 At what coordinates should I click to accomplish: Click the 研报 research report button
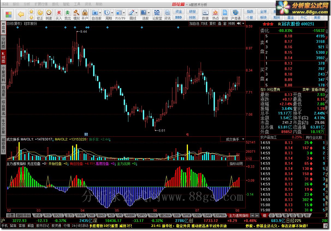[x=192, y=11]
